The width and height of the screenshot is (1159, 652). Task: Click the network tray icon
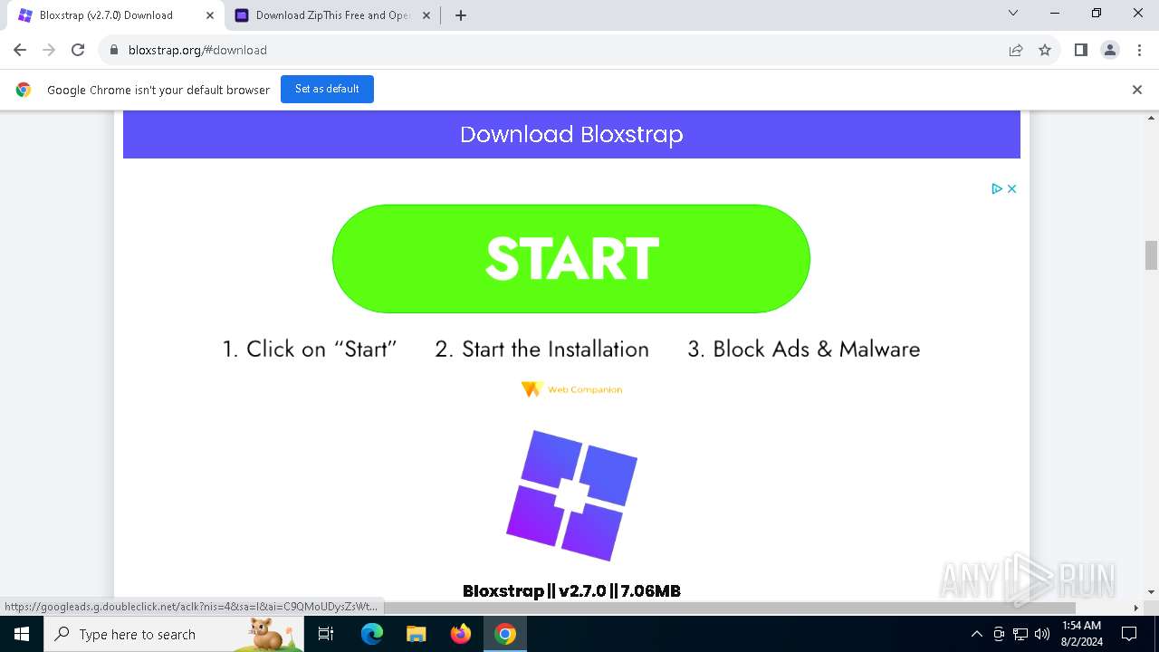coord(1020,634)
